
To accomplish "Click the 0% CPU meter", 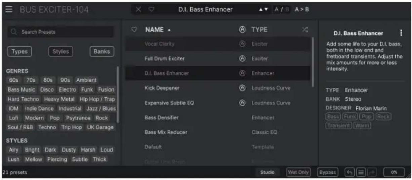I will (x=394, y=172).
